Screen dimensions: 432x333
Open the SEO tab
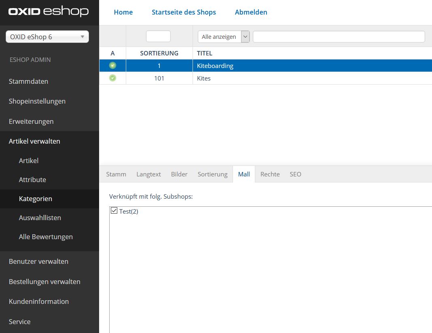coord(295,174)
